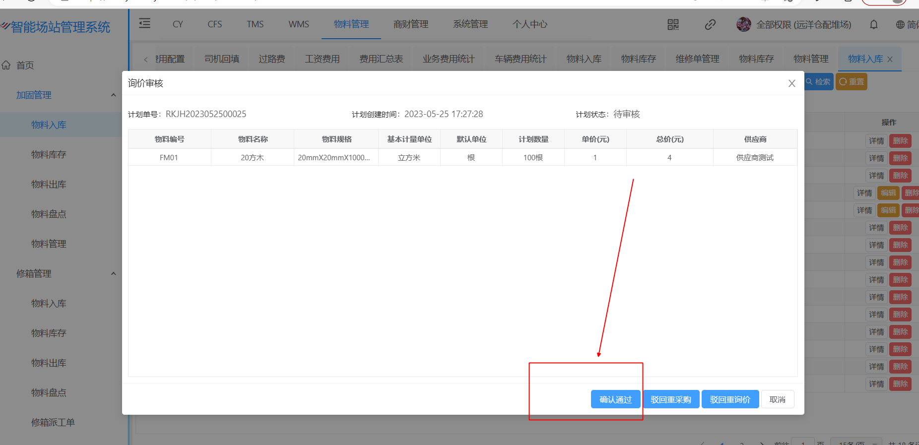Cancel the dialog with 取消
The height and width of the screenshot is (445, 919).
[777, 399]
